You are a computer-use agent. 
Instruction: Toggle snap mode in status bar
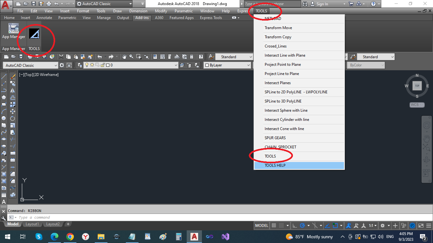coord(281,226)
